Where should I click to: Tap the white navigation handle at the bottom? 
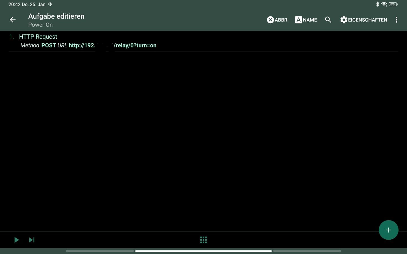coord(203,251)
